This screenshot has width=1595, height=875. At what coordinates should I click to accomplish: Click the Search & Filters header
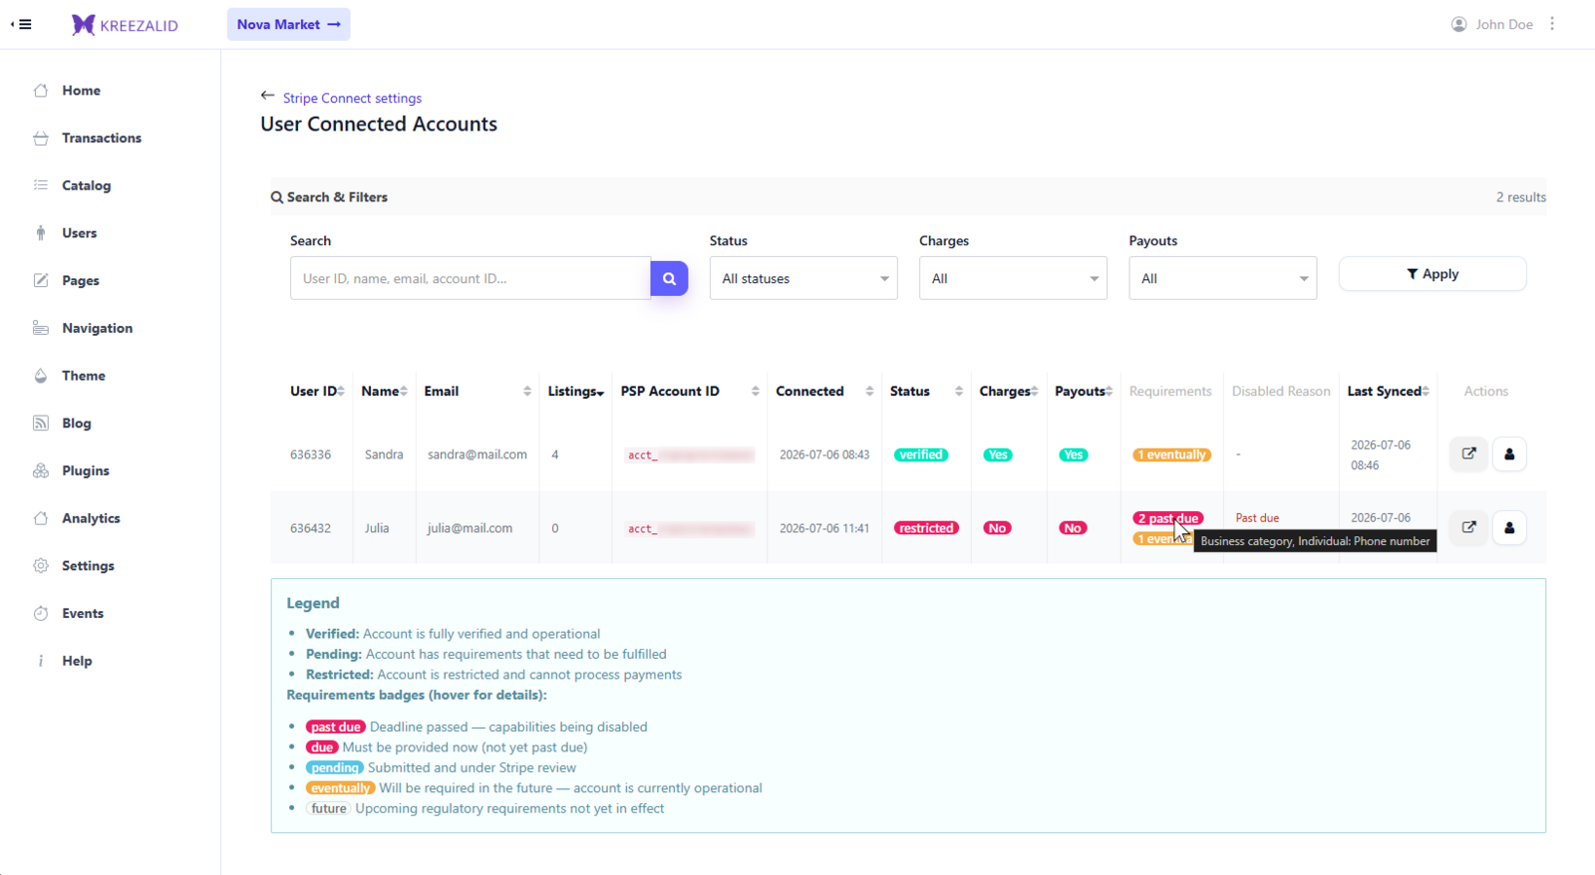pyautogui.click(x=329, y=197)
